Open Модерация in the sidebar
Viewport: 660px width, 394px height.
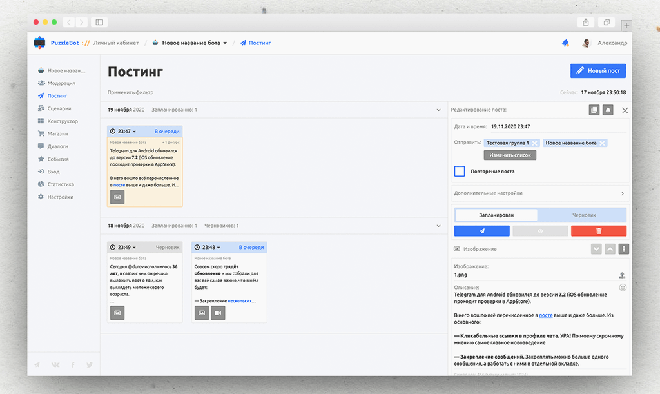point(57,83)
